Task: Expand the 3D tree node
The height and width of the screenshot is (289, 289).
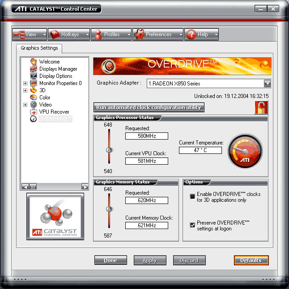Action: click(25, 90)
